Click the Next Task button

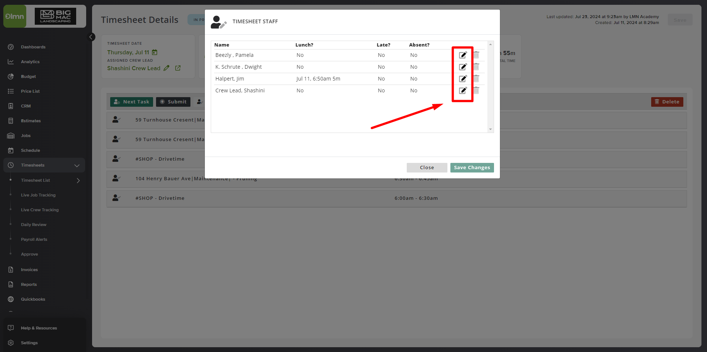(x=132, y=102)
